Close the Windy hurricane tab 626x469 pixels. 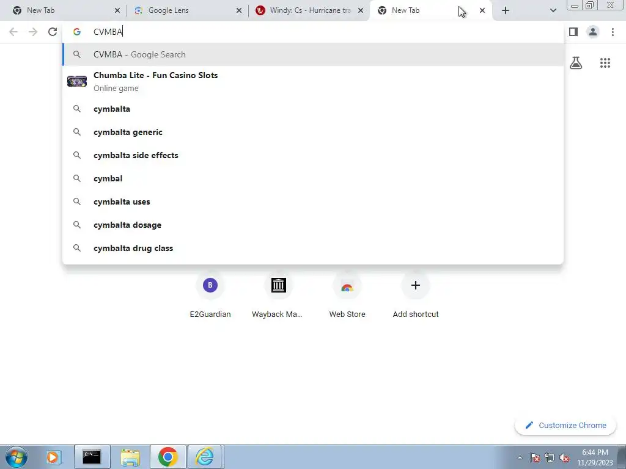click(x=361, y=10)
